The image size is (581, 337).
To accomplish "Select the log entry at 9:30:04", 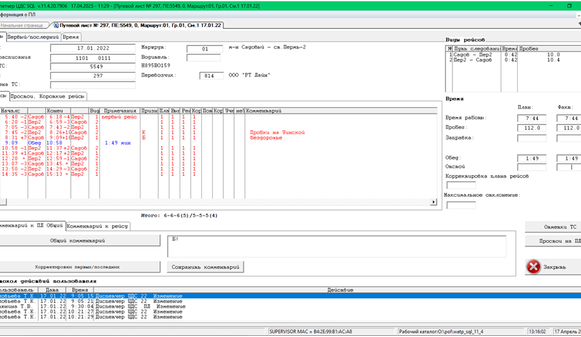I will [290, 307].
